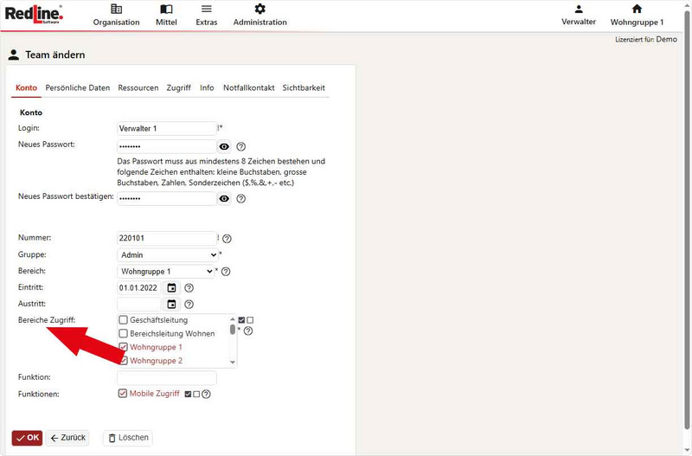Open the Eintritt calendar date picker
Screen dimensions: 692x456
171,287
